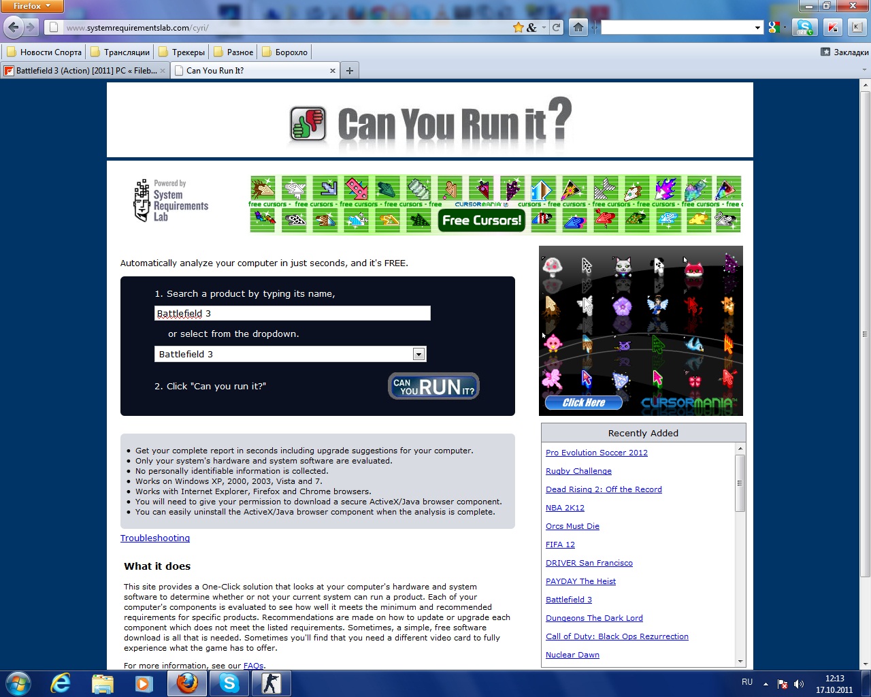This screenshot has width=871, height=697.
Task: Click the red Kaspersky toolbar icon
Action: 832,28
